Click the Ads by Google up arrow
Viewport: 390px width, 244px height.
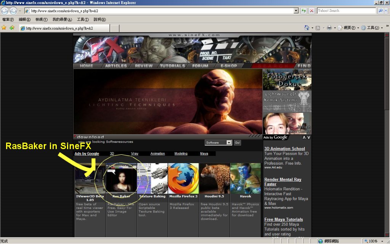click(x=304, y=137)
